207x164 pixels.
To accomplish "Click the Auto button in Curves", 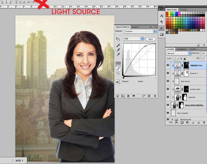I will tap(150, 39).
